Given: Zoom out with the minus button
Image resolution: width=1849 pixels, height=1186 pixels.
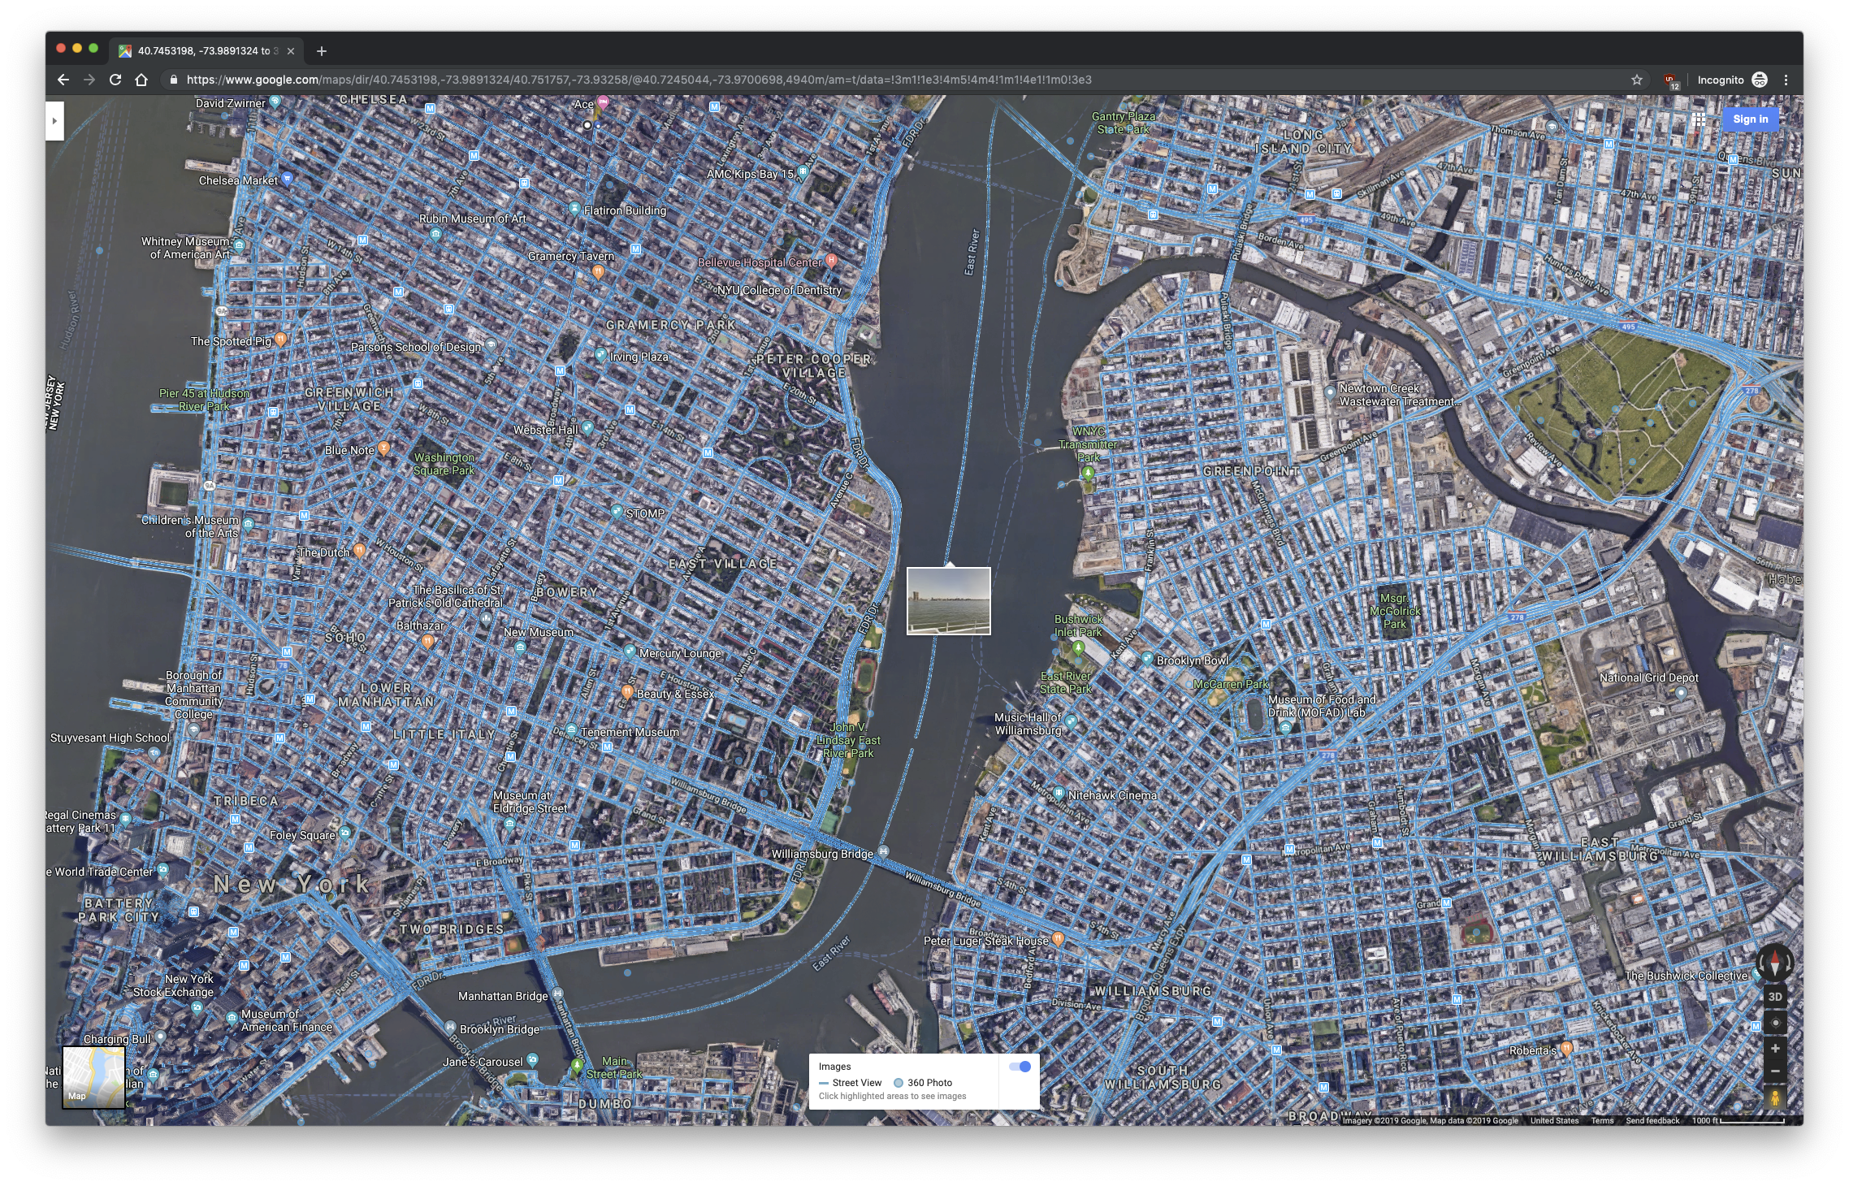Looking at the screenshot, I should [x=1775, y=1071].
